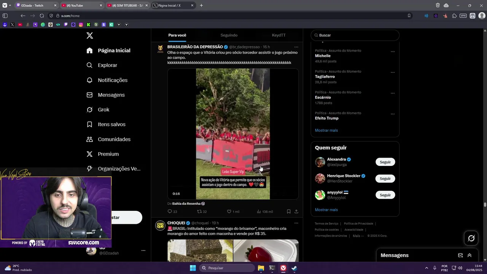The width and height of the screenshot is (487, 274).
Task: Go to Mensagens in the sidebar
Action: tap(106, 95)
